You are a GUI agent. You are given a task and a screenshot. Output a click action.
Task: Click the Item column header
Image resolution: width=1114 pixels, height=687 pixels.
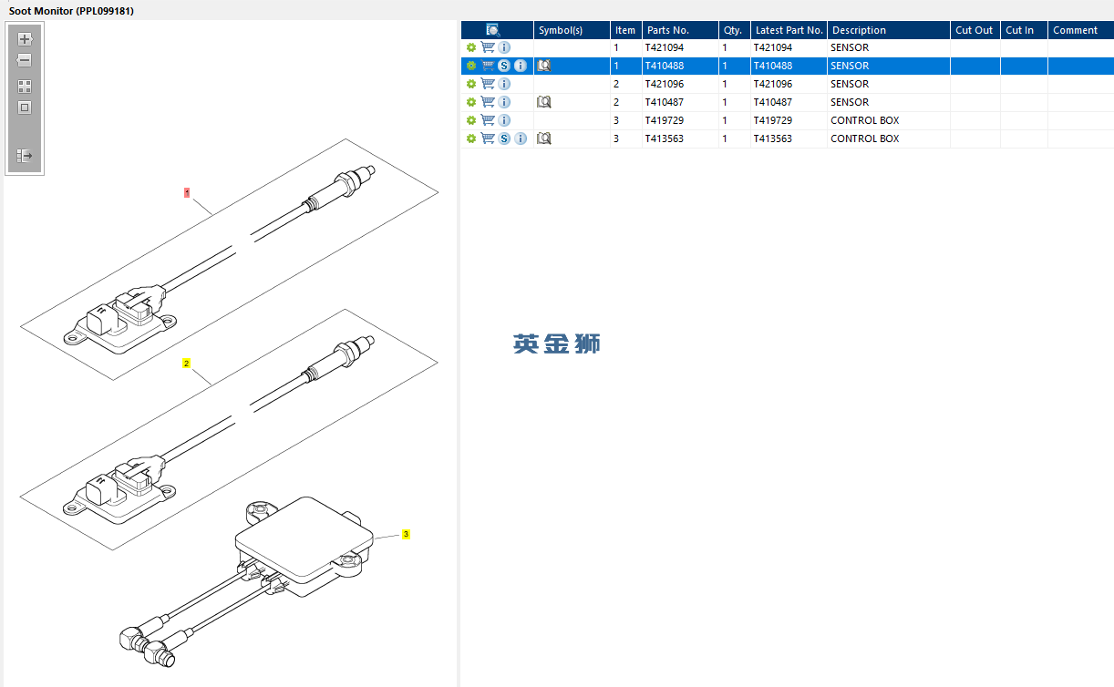(x=625, y=30)
